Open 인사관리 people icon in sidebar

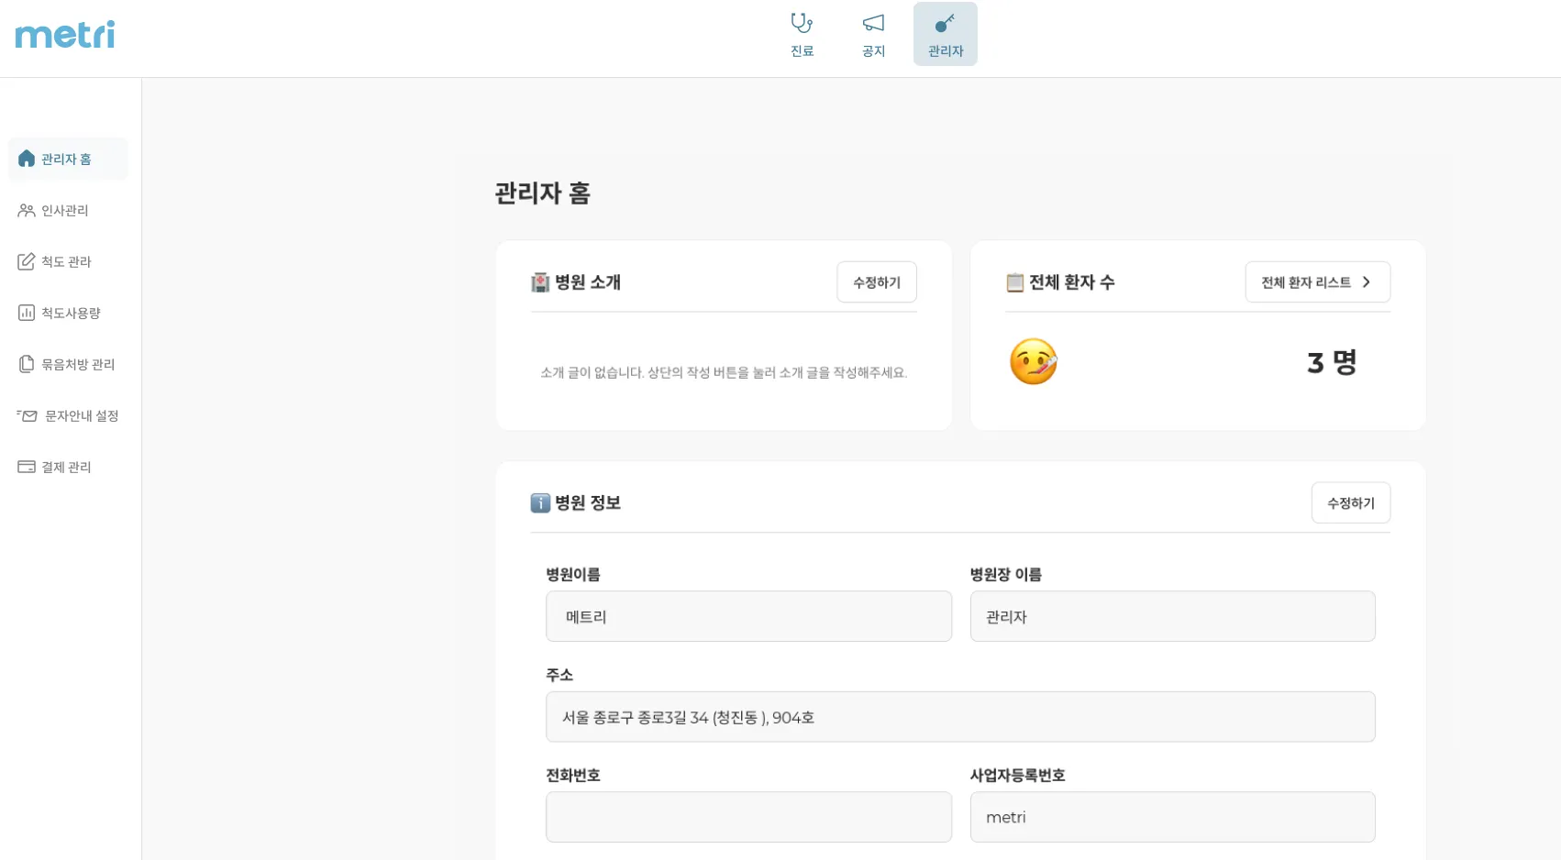(27, 211)
